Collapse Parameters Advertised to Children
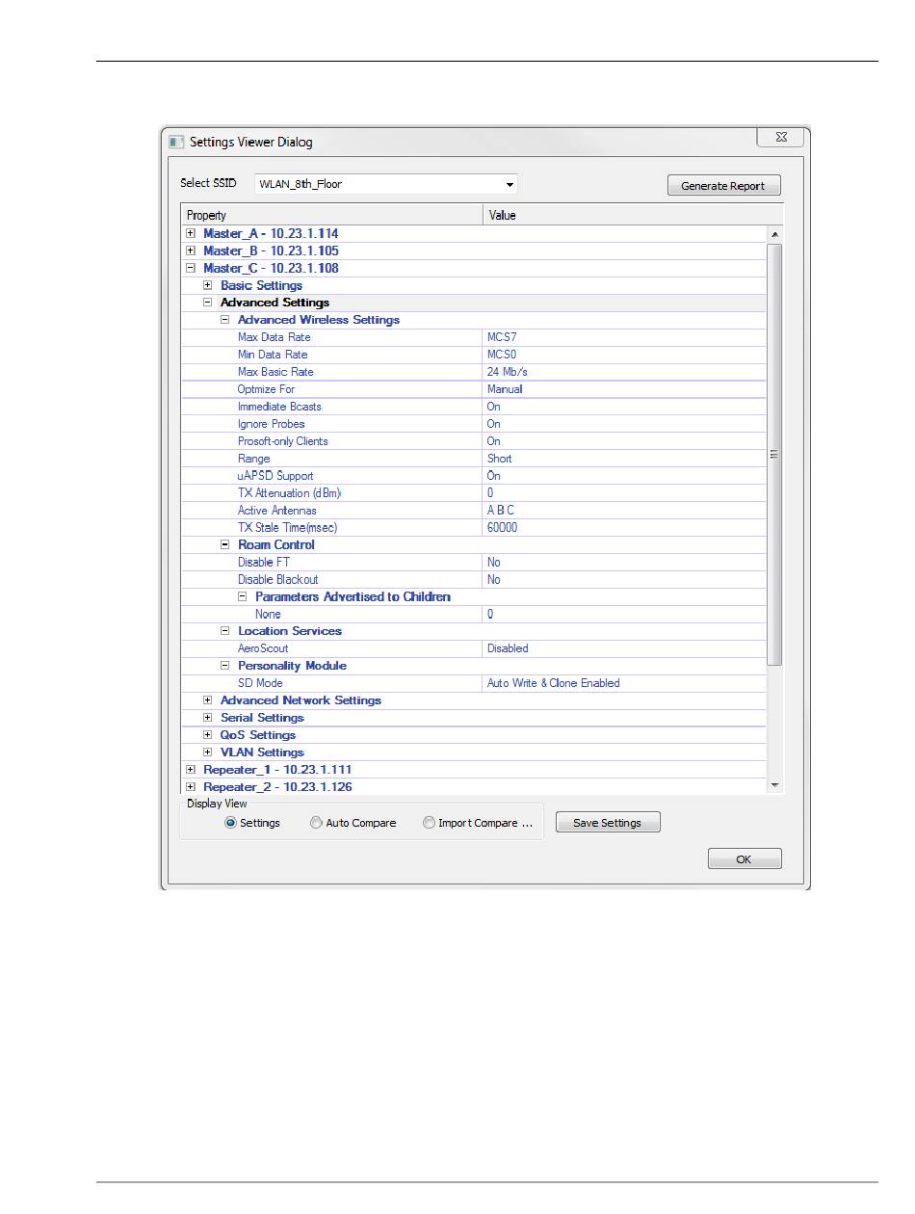The image size is (915, 1214). tap(243, 596)
